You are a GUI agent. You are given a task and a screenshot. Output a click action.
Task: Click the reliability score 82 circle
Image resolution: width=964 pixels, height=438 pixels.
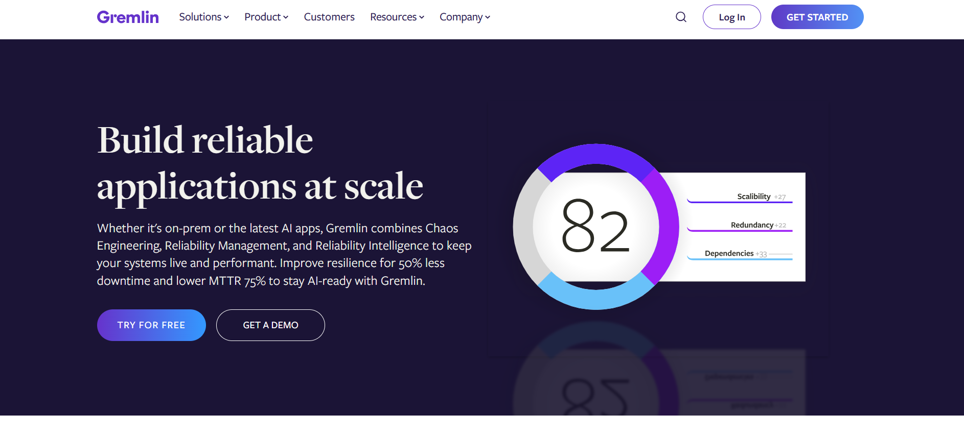[595, 227]
